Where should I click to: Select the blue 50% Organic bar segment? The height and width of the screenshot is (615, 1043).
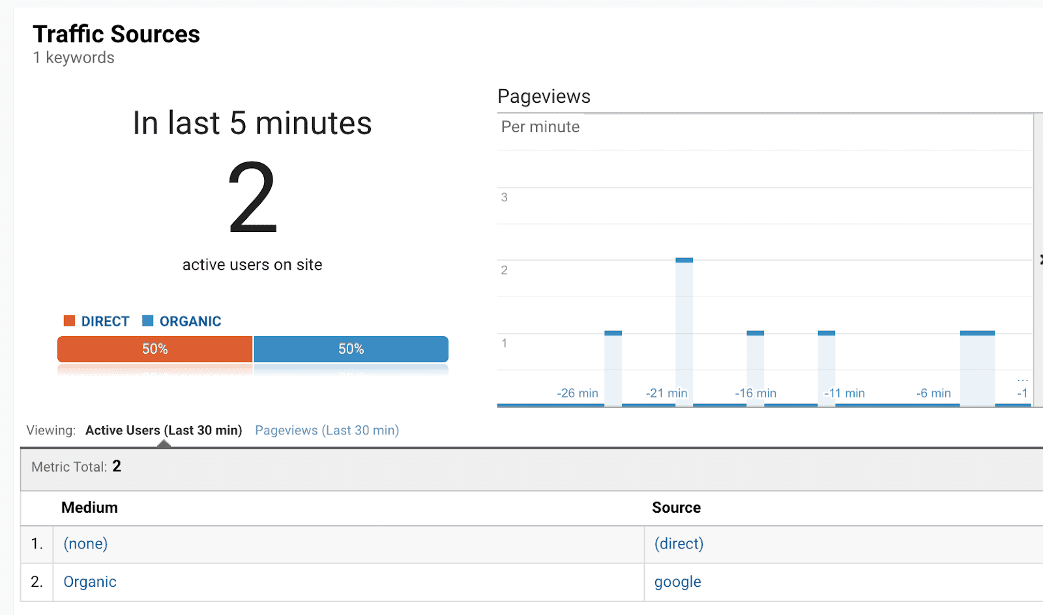tap(351, 349)
